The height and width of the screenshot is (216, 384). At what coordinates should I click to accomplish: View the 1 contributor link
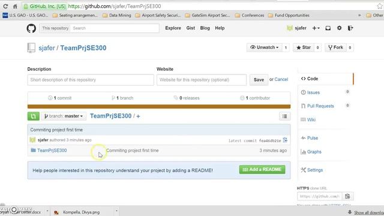[255, 98]
